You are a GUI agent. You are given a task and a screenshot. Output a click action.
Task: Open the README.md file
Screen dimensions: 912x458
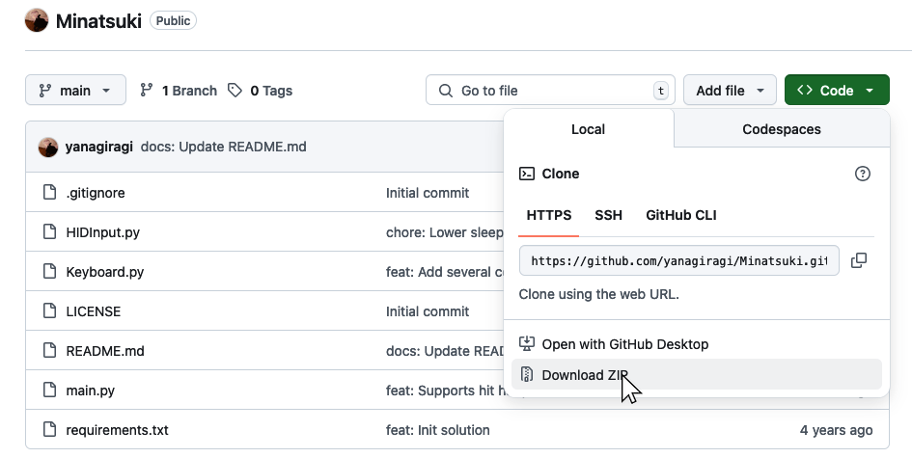[x=105, y=351]
